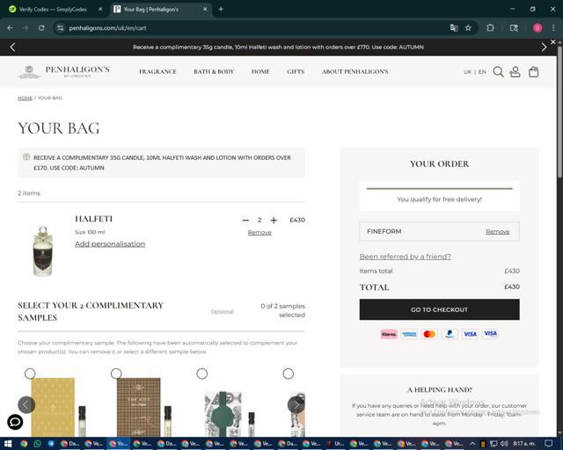Open the Chrome profile avatar

537,27
